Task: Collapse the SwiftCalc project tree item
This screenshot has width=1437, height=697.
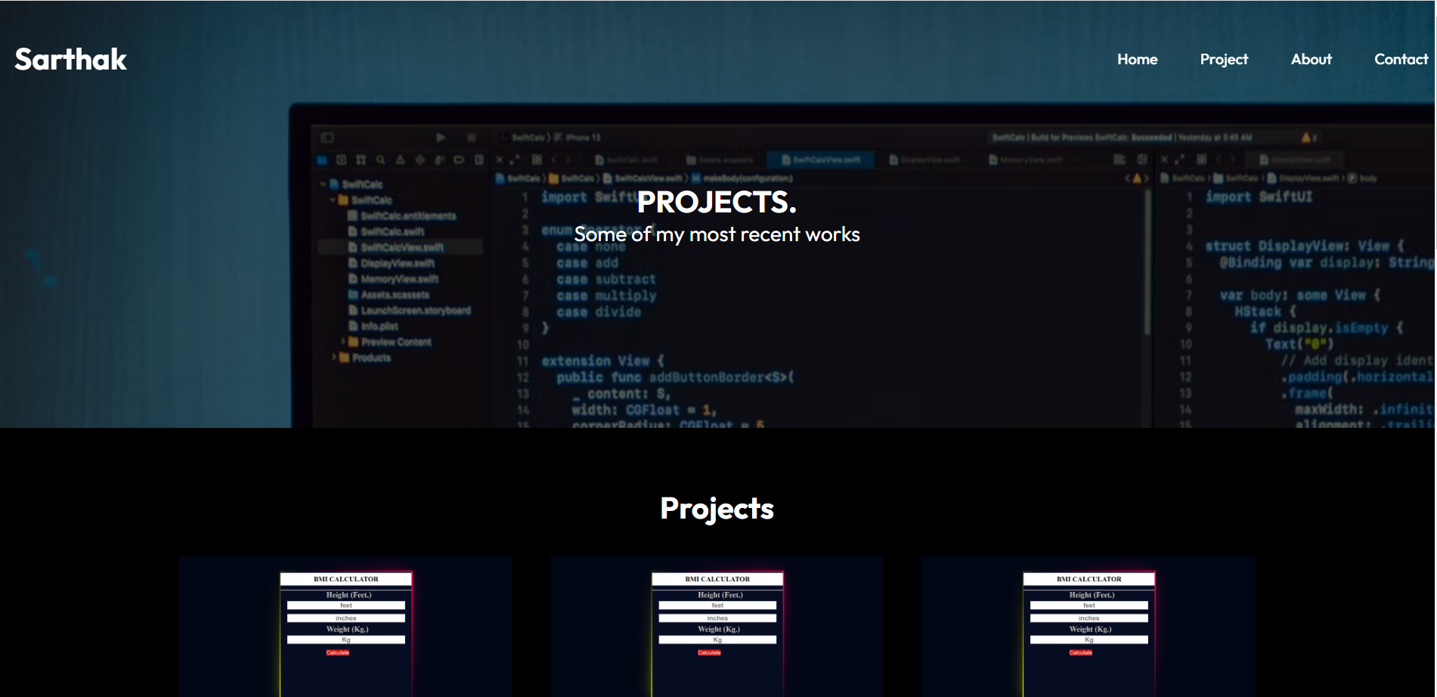Action: (324, 184)
